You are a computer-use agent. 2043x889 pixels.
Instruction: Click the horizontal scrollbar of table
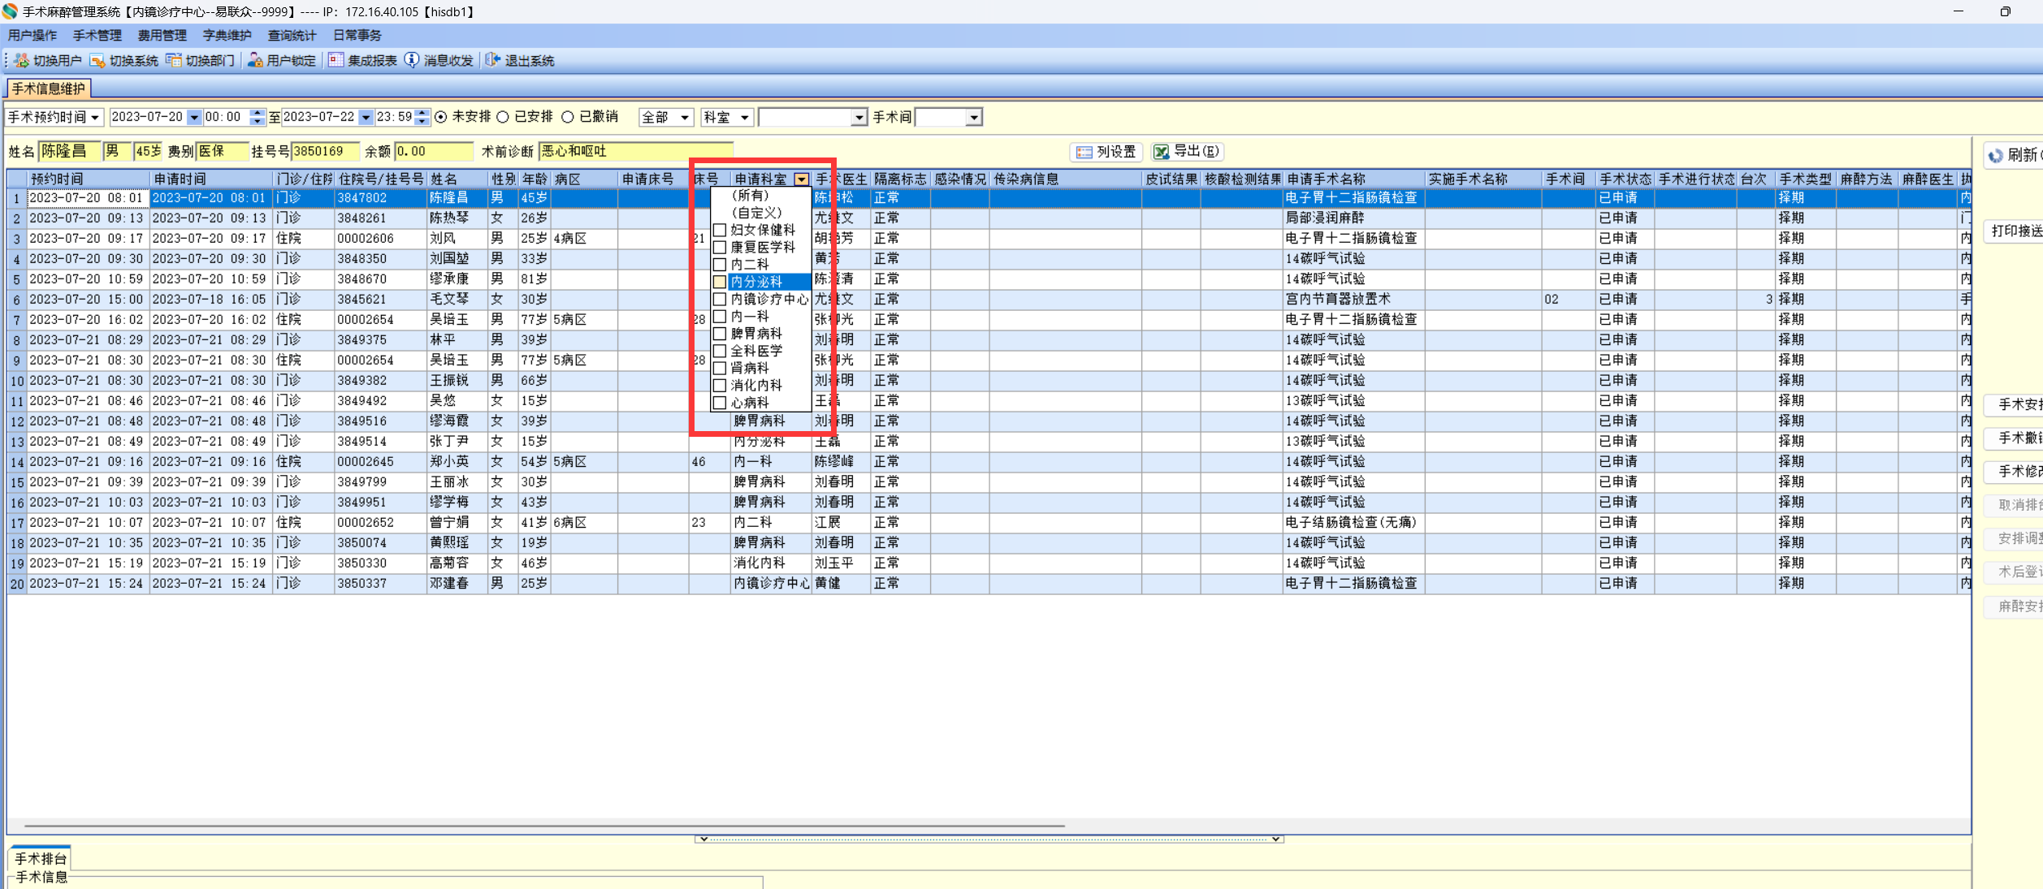(544, 826)
